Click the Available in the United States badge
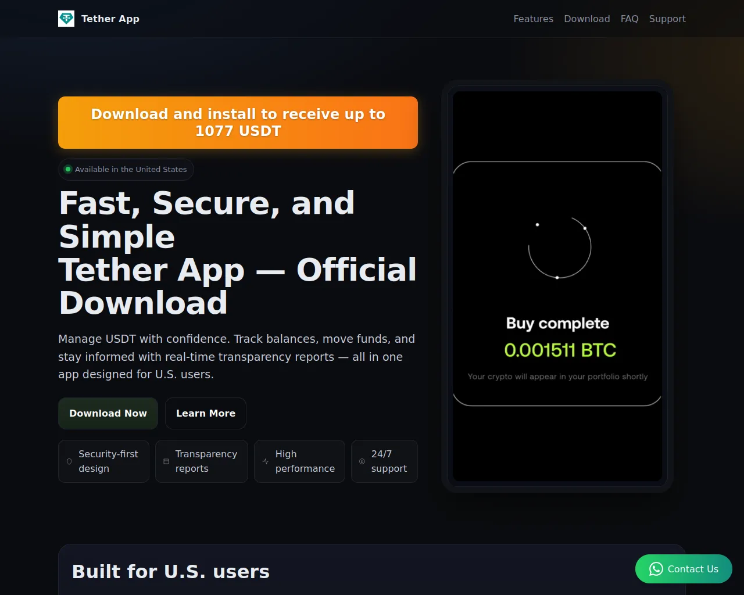 click(126, 169)
